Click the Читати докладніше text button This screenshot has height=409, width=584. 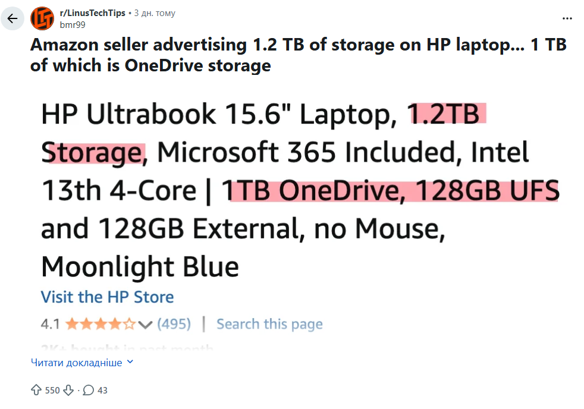point(76,363)
